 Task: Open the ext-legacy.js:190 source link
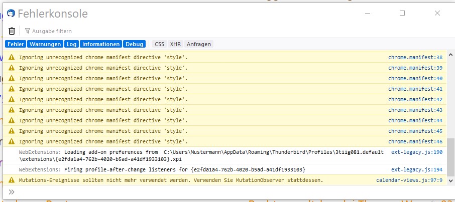click(417, 152)
